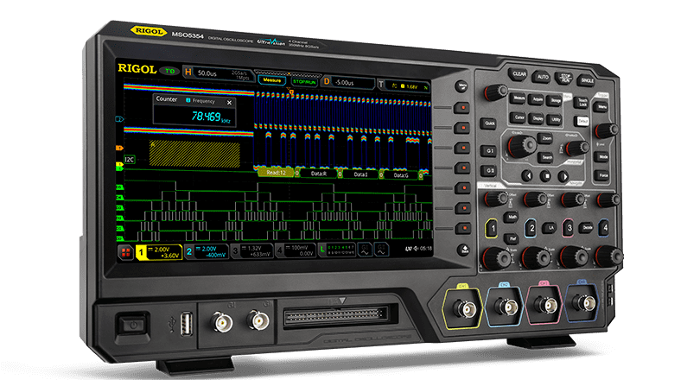The image size is (700, 380).
Task: Close the Counter frequency popup
Action: click(x=229, y=102)
